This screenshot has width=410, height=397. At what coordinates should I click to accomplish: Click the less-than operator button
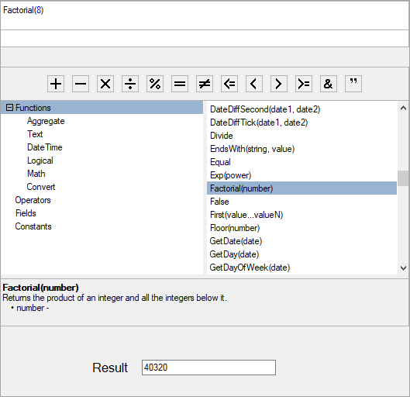pyautogui.click(x=254, y=84)
